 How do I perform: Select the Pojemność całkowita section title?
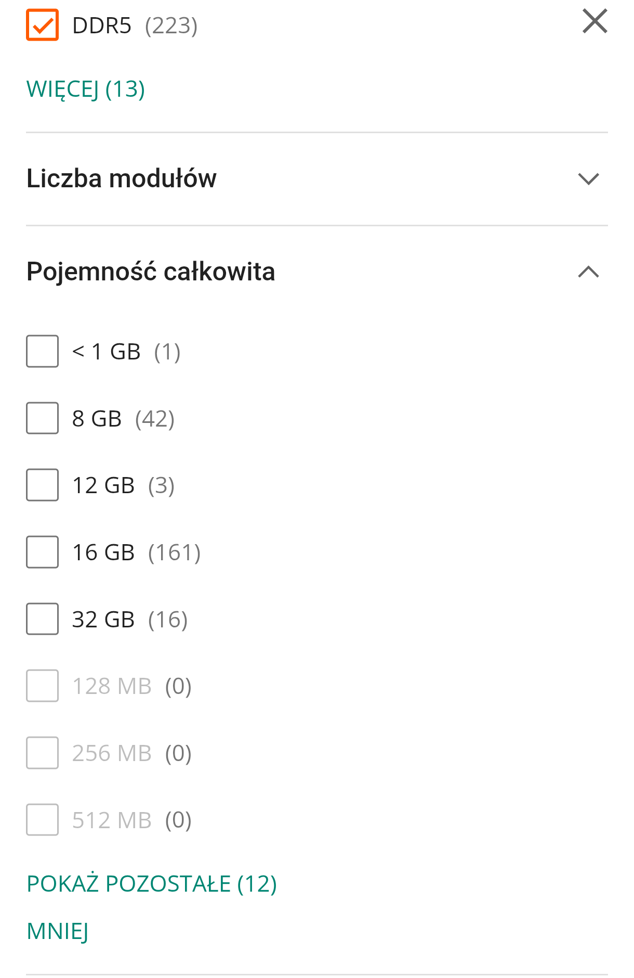(x=151, y=272)
